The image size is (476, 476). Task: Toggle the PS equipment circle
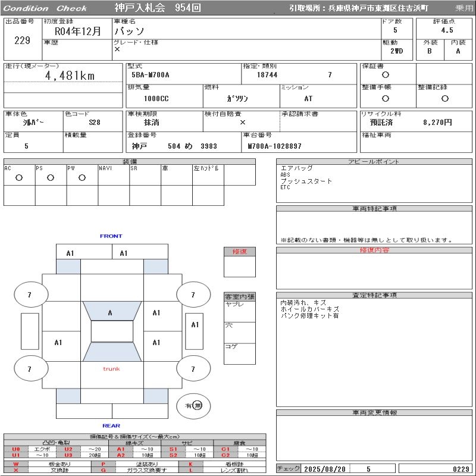[51, 177]
